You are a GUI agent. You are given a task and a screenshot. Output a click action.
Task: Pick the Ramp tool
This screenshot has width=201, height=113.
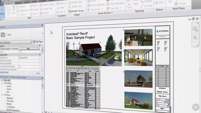[60, 8]
